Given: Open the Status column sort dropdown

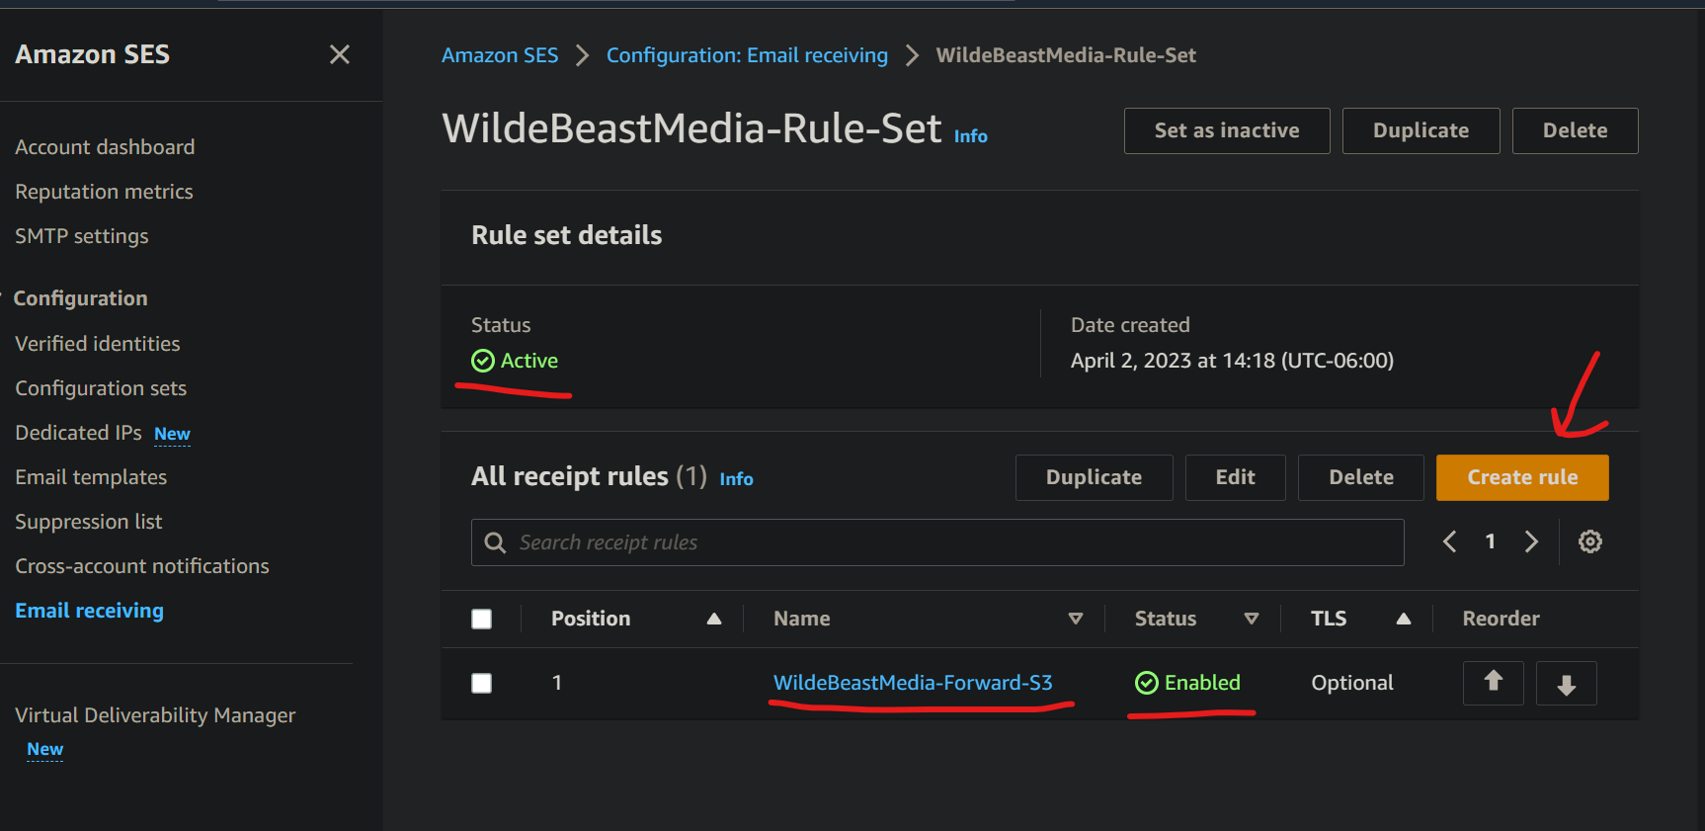Looking at the screenshot, I should point(1251,619).
